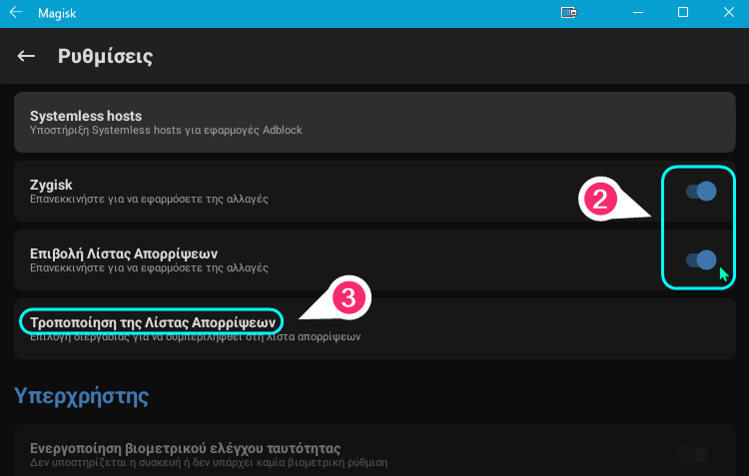Maximize the Magisk window
The width and height of the screenshot is (749, 476).
[683, 12]
